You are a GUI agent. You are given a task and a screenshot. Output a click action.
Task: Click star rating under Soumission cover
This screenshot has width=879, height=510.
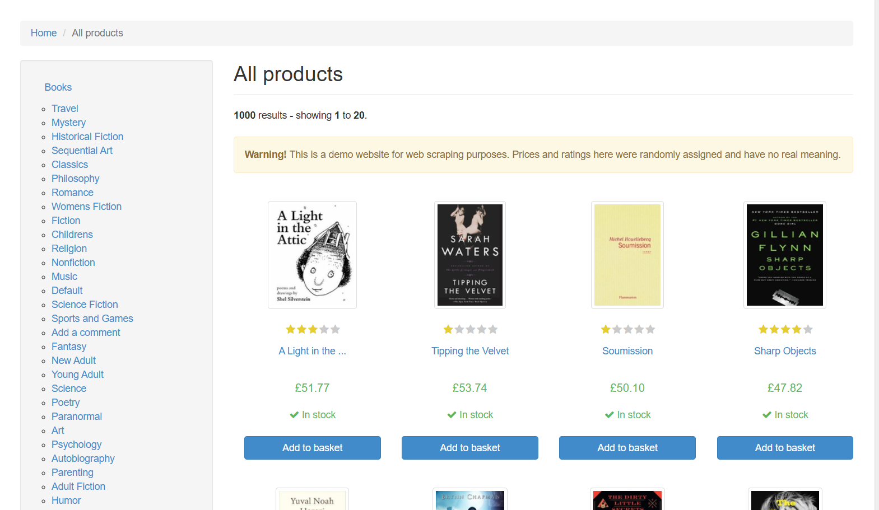pyautogui.click(x=627, y=330)
